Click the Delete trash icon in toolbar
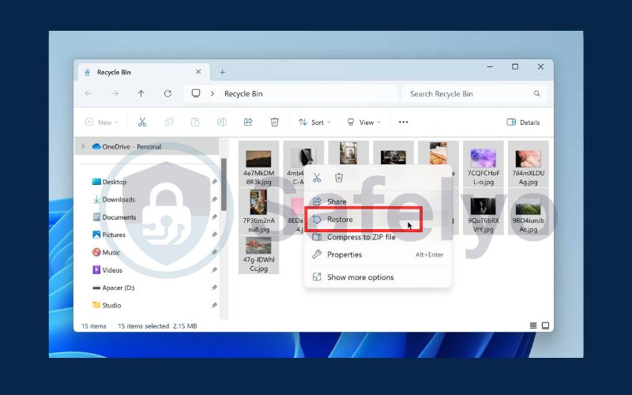Image resolution: width=632 pixels, height=395 pixels. point(274,122)
